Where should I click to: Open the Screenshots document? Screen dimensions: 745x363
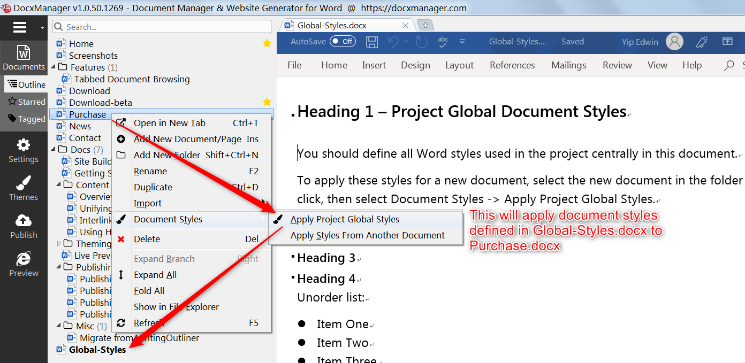point(93,56)
